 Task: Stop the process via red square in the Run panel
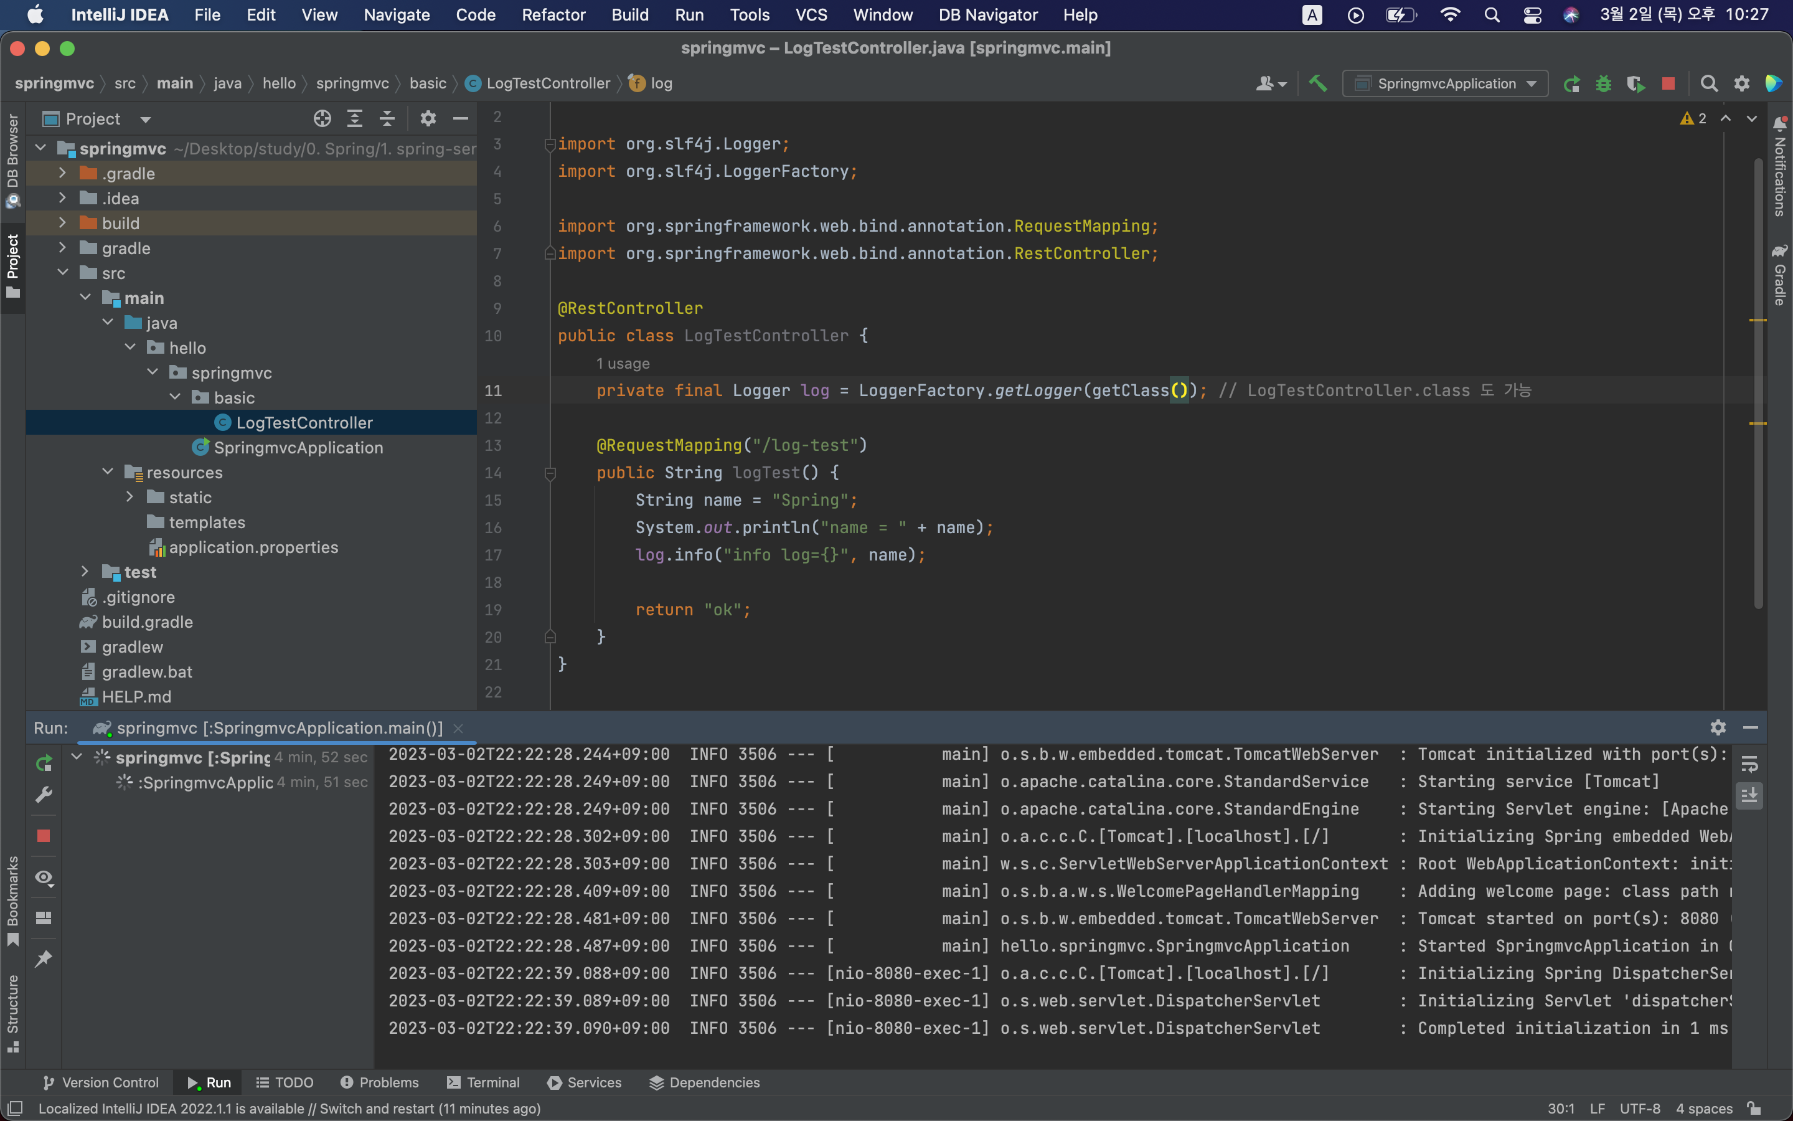(x=44, y=836)
